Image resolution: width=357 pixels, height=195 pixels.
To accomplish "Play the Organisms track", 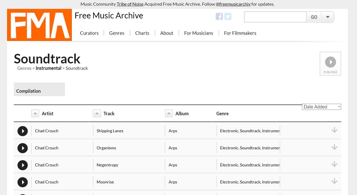I will 23,148.
